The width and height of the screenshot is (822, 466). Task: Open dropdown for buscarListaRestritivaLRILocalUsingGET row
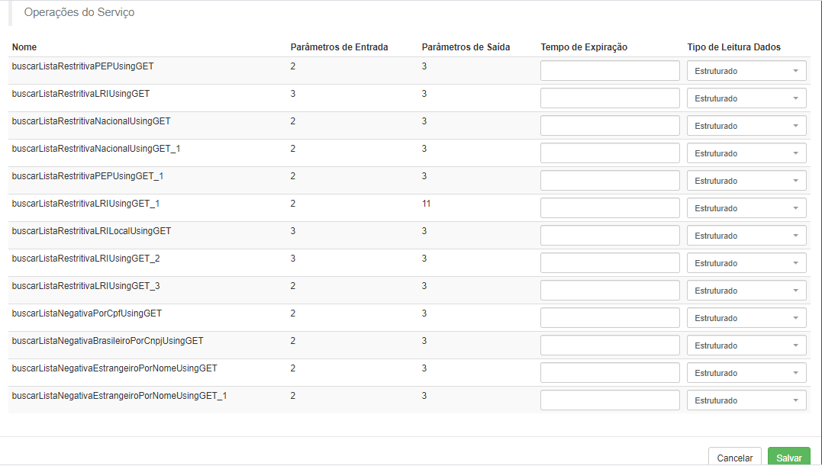click(x=746, y=236)
